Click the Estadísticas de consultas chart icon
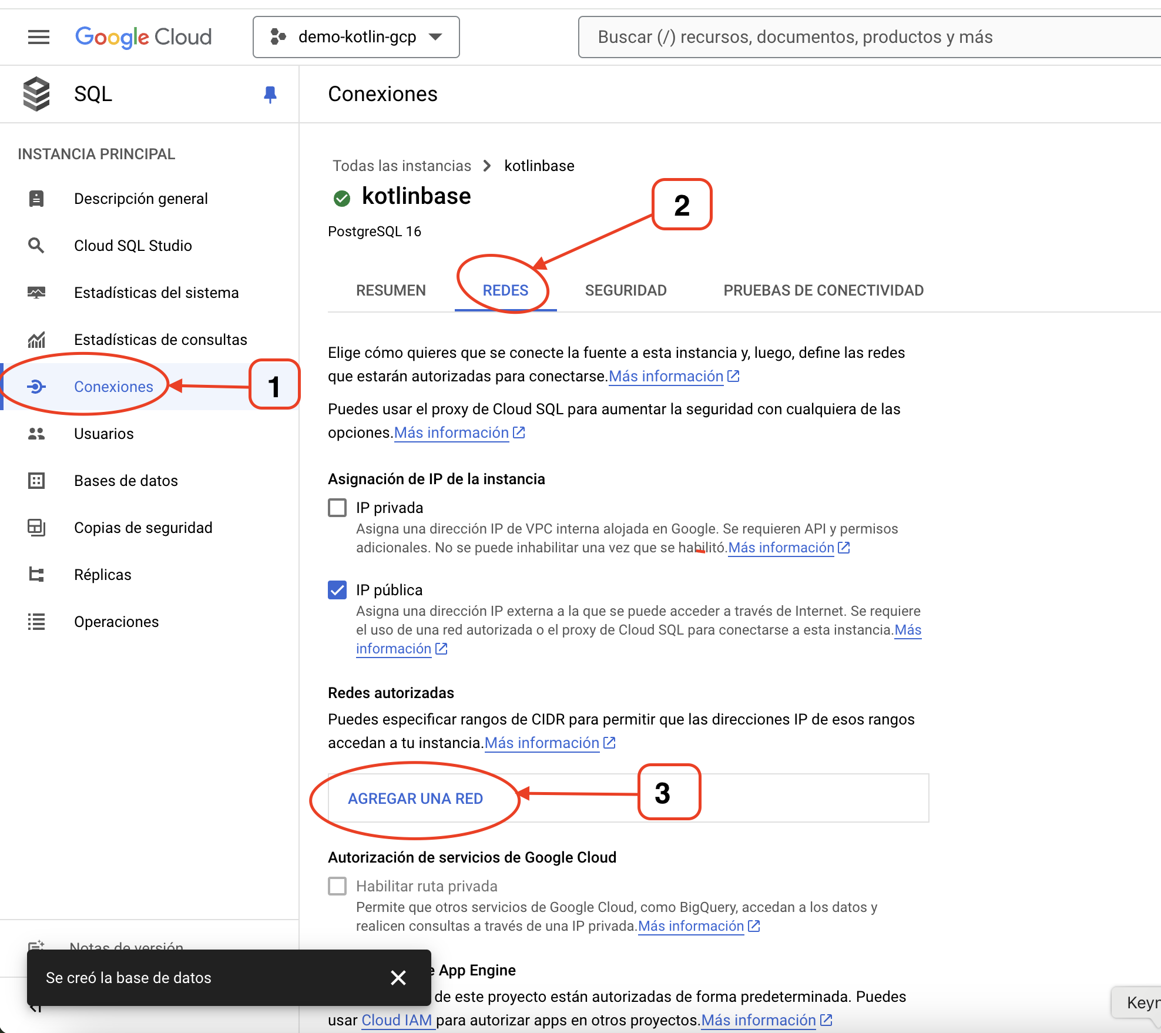This screenshot has height=1033, width=1161. tap(36, 340)
